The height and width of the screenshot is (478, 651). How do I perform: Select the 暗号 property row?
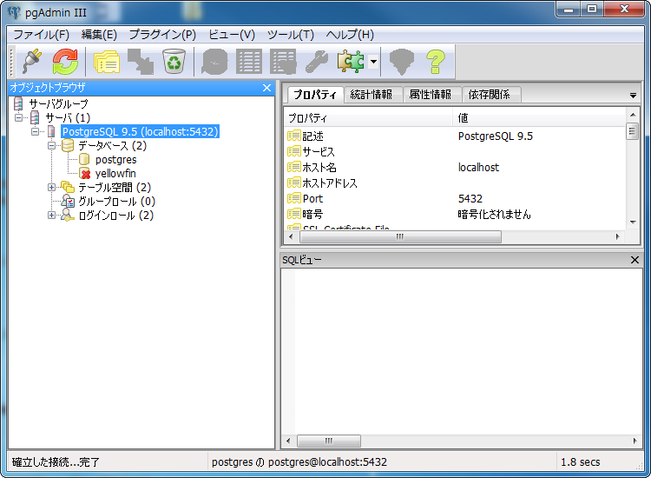(455, 214)
